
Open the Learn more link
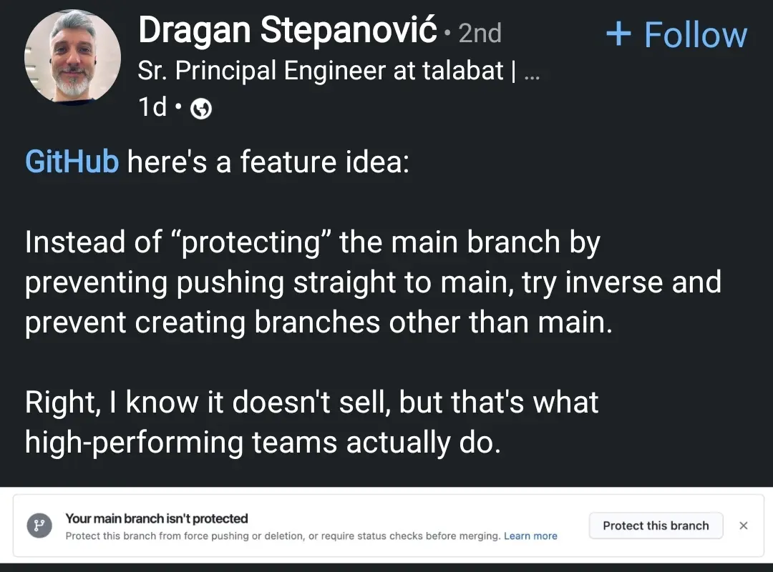tap(530, 536)
